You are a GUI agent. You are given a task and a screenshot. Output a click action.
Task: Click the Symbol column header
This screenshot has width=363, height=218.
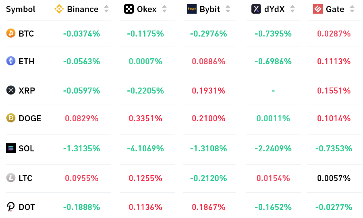pyautogui.click(x=21, y=9)
